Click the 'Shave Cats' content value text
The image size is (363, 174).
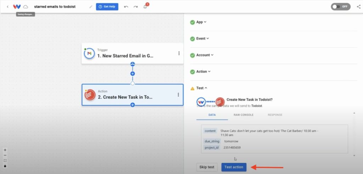click(x=269, y=133)
